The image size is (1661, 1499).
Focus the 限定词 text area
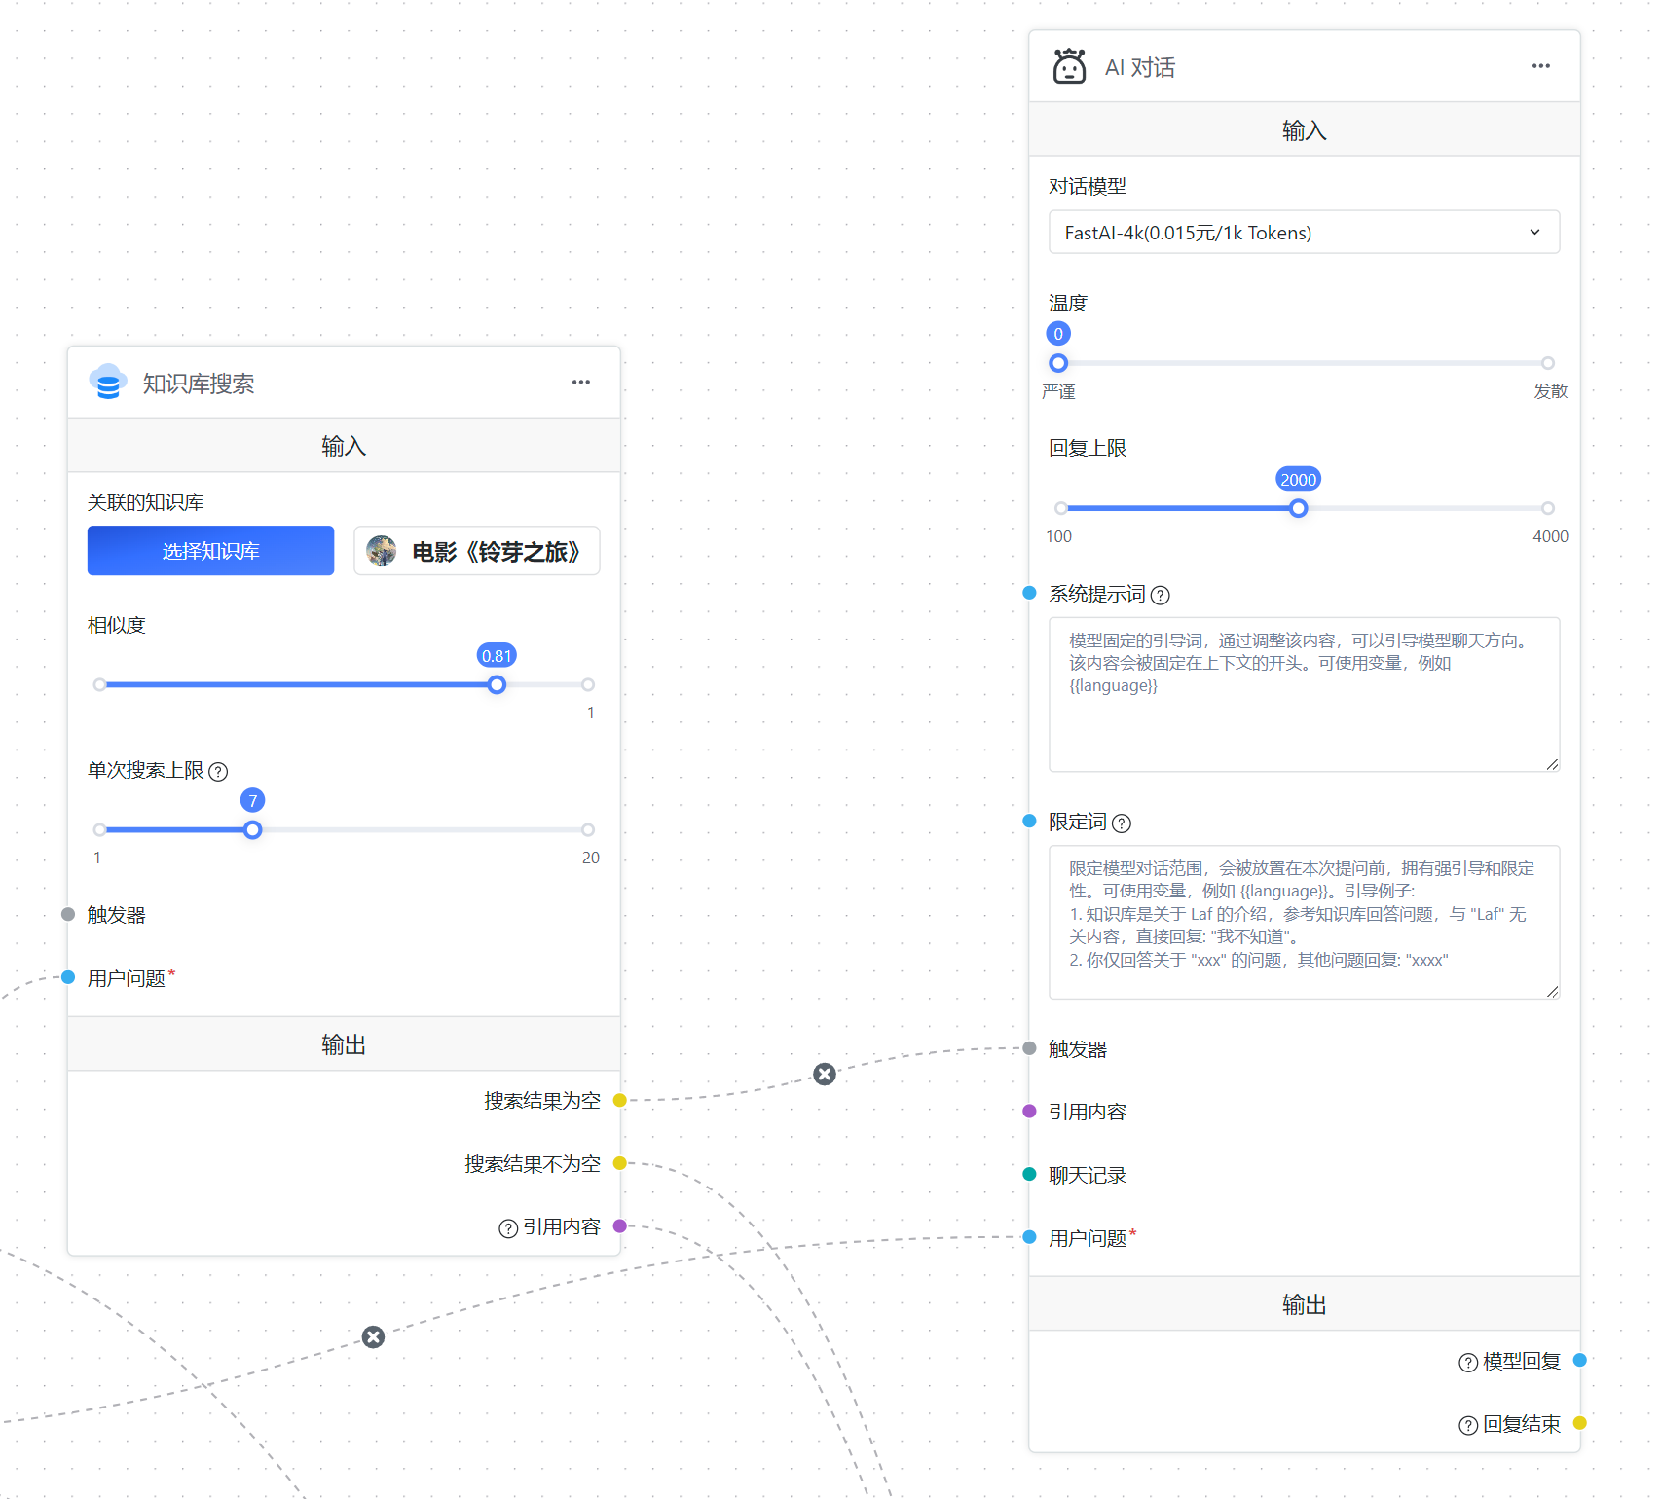click(1304, 921)
